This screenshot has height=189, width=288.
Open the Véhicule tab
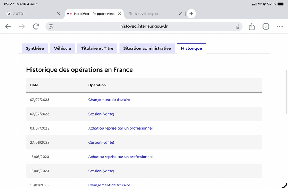pyautogui.click(x=62, y=48)
